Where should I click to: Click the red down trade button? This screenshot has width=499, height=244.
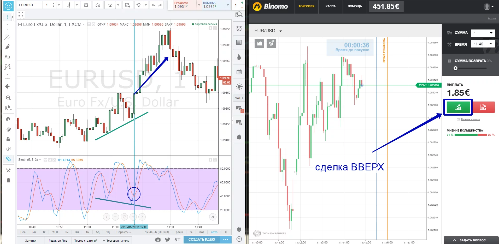click(483, 107)
